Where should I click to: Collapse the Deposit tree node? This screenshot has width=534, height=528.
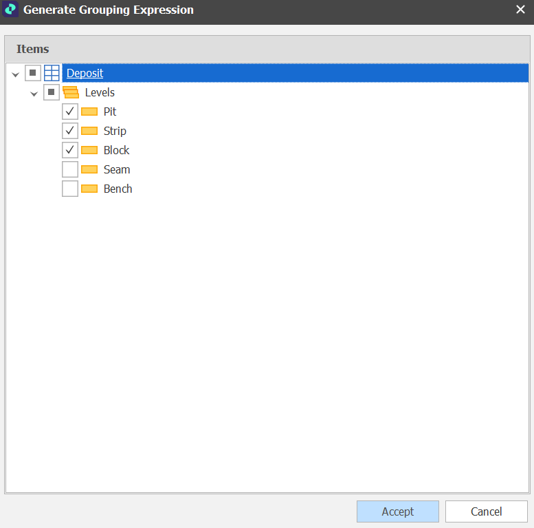point(16,74)
